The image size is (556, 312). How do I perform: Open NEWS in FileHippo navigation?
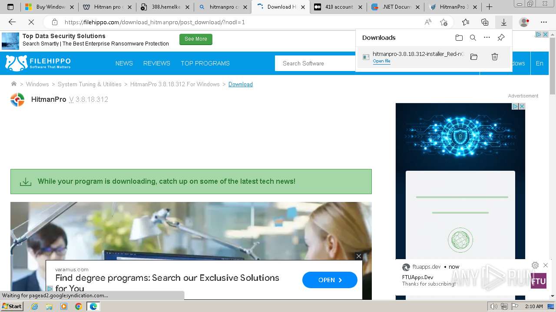click(124, 63)
